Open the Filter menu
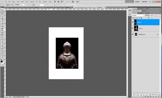162x98 pixels. pyautogui.click(x=27, y=2)
